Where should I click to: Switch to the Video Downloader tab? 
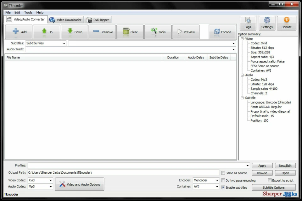(x=66, y=19)
